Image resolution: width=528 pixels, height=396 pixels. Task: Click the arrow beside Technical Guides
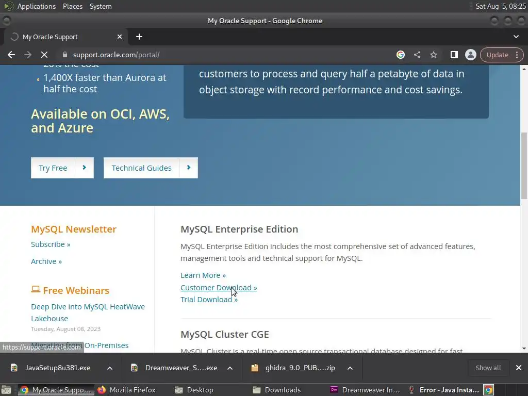coord(189,168)
